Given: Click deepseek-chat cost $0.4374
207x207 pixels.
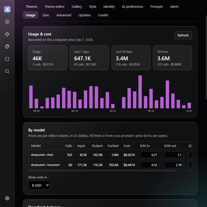Looking at the screenshot, I should click(129, 155).
